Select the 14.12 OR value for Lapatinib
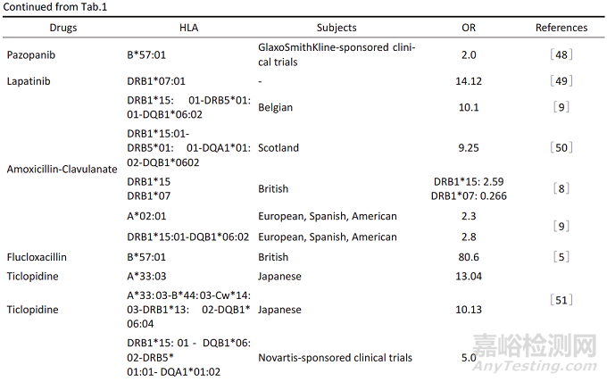Screen dimensions: 607x382 469,80
